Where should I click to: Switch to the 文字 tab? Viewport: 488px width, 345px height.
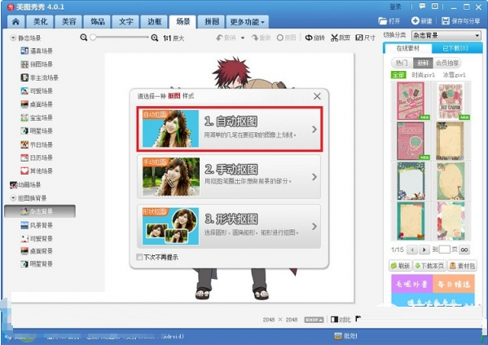coord(126,21)
